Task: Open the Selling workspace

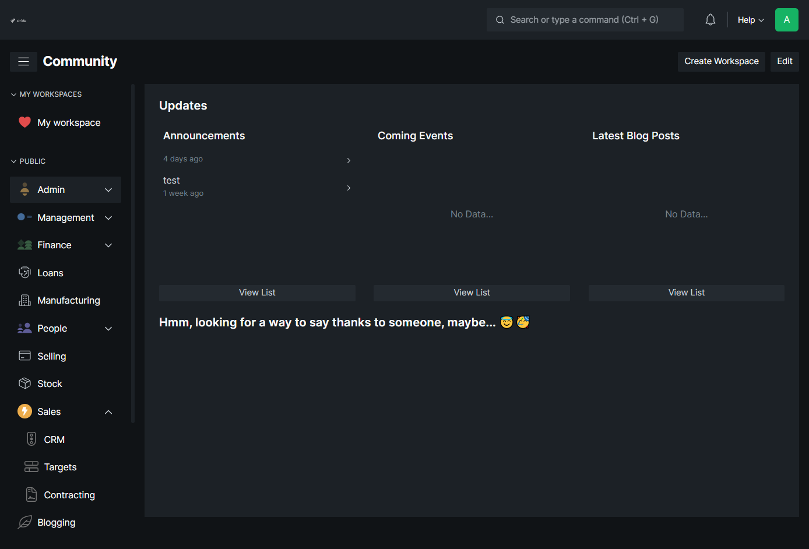Action: (x=65, y=356)
